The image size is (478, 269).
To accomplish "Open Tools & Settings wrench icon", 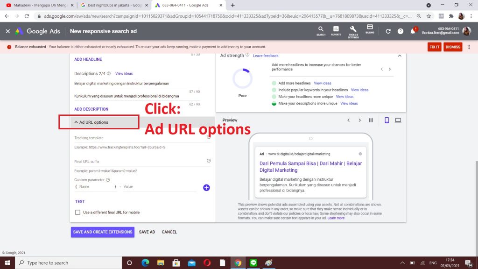I will click(353, 29).
